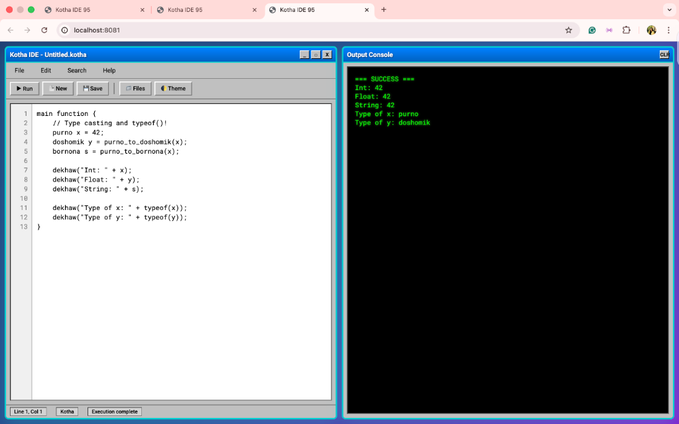Open the browser extensions puzzle icon
Screen dimensions: 679x424
point(626,30)
